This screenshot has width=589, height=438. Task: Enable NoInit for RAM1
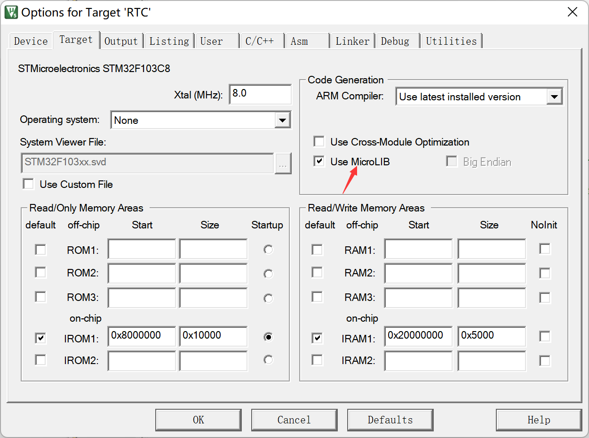click(545, 249)
